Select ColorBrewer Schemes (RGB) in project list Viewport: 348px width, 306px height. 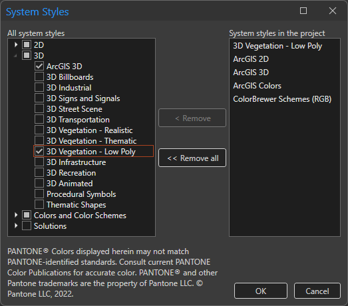(282, 99)
